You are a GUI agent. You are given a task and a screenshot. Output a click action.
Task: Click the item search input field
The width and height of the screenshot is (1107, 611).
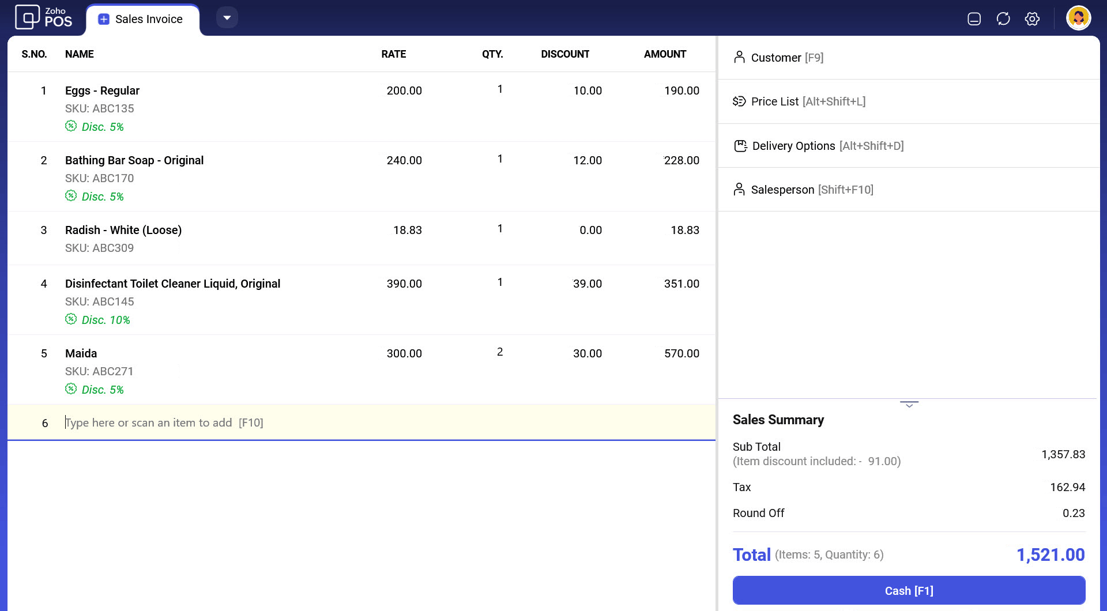(x=346, y=423)
